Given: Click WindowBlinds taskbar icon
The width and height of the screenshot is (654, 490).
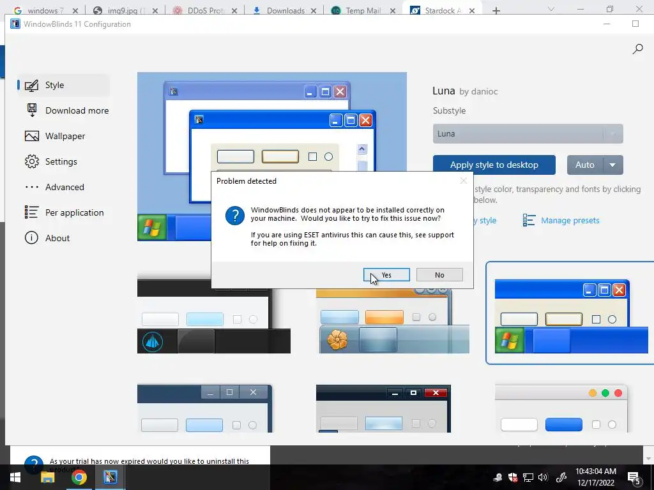Looking at the screenshot, I should click(x=110, y=477).
